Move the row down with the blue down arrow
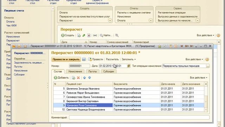Image resolution: width=225 pixels, height=127 pixels. [90, 78]
